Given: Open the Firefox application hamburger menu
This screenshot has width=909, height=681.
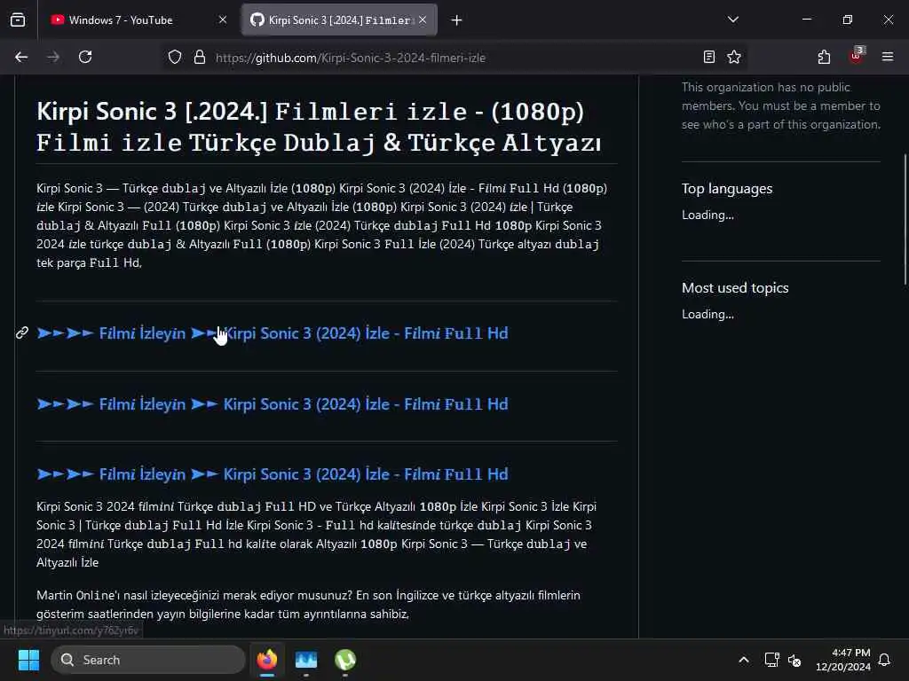Looking at the screenshot, I should pyautogui.click(x=887, y=57).
